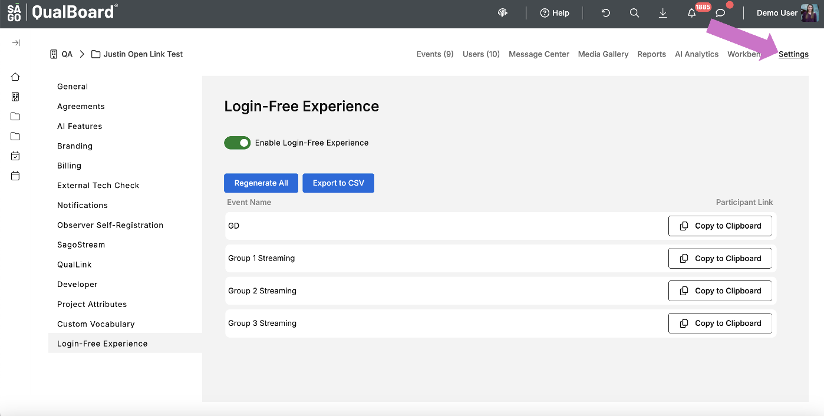
Task: Go to home icon in sidebar
Action: tap(15, 77)
